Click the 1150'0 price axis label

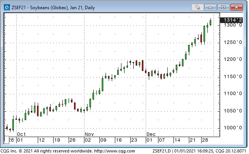tap(233, 77)
